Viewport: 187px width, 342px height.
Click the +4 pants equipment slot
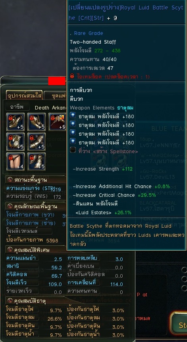[x=15, y=161]
